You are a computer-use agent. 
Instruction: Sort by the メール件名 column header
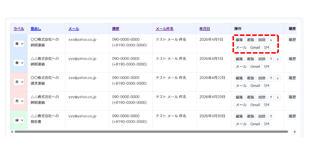165,29
